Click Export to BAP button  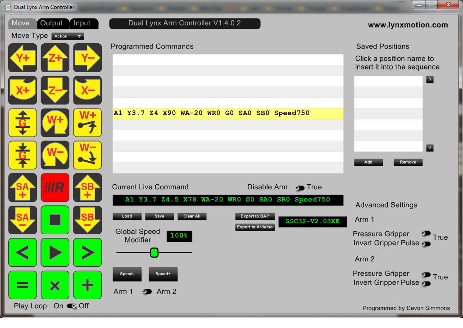click(x=255, y=216)
